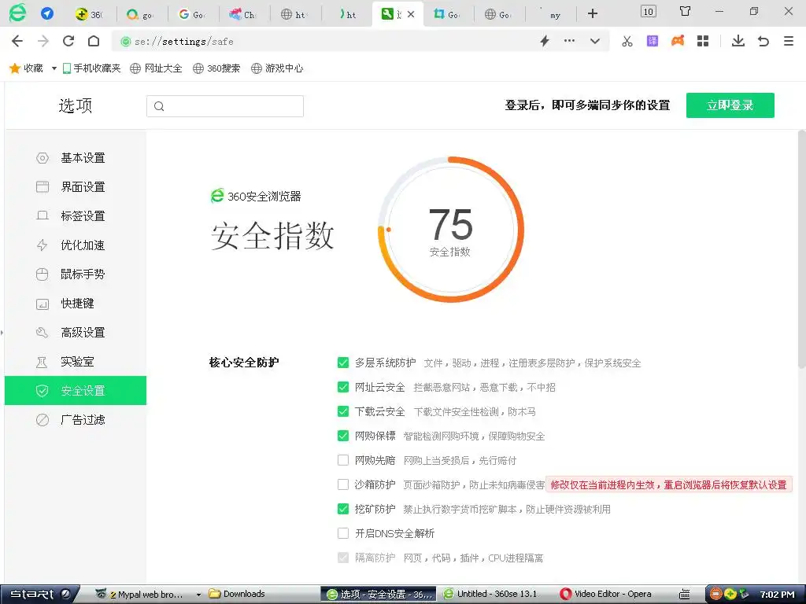The height and width of the screenshot is (604, 806).
Task: Toggle the 挖矿防护 checkbox
Action: coord(343,509)
